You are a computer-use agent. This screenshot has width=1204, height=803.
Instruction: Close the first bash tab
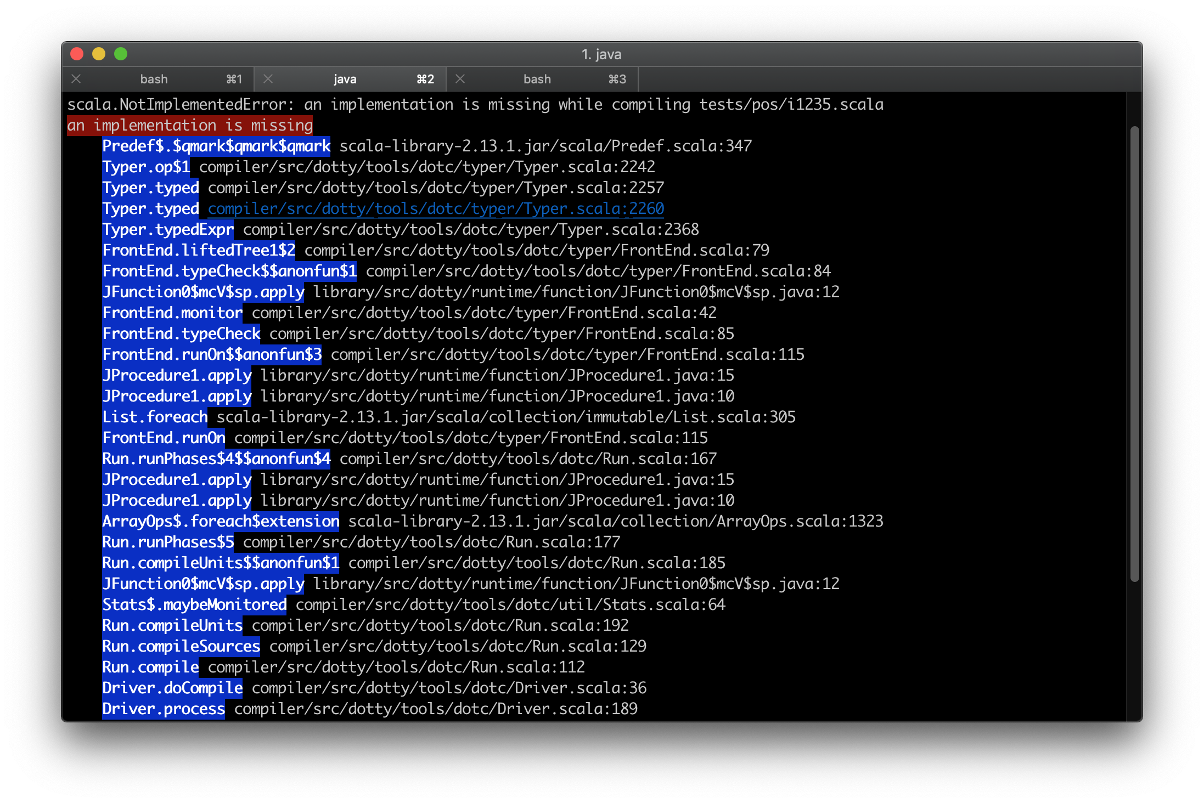point(76,79)
